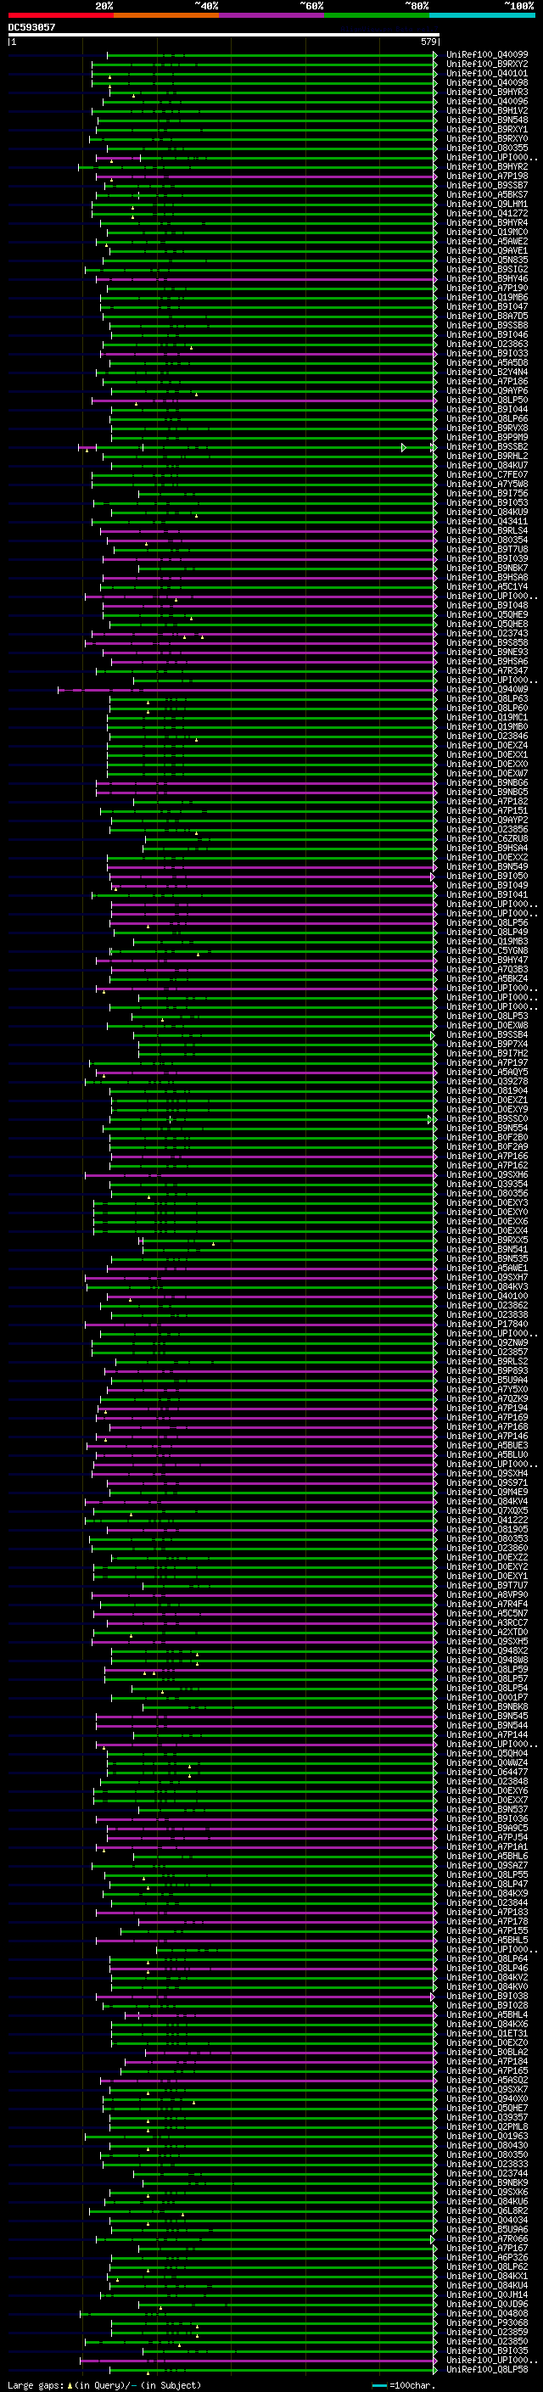Select the UniRef100_B9SIG2 label
The width and height of the screenshot is (543, 2392).
click(x=487, y=269)
